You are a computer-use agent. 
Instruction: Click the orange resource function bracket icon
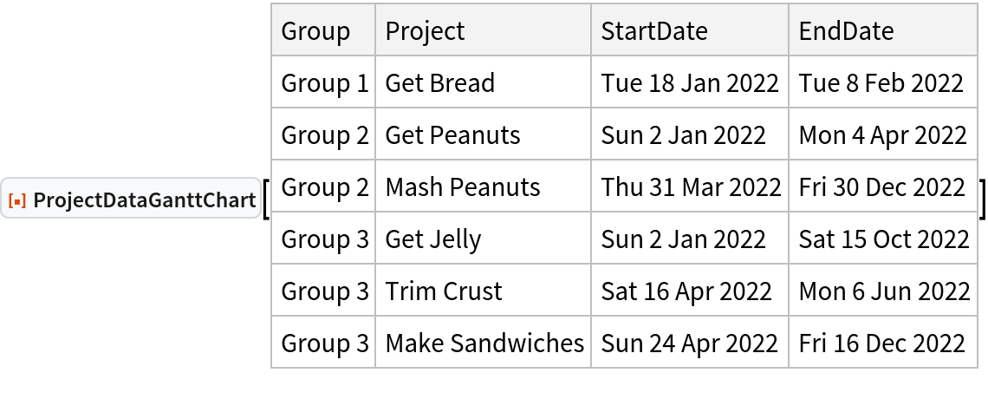tap(15, 201)
